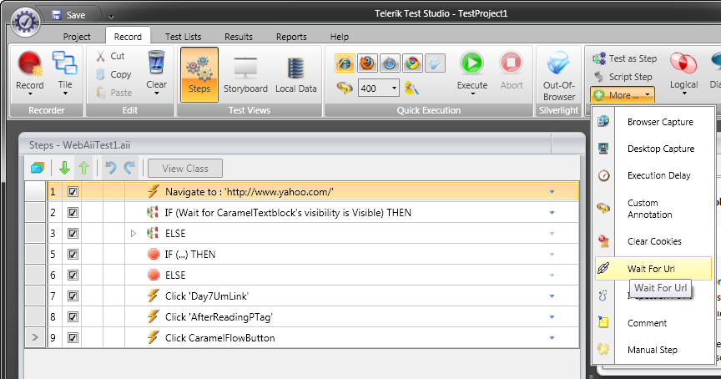Screen dimensions: 721x379
Task: Select Internet Explorer browser icon
Action: (x=345, y=63)
